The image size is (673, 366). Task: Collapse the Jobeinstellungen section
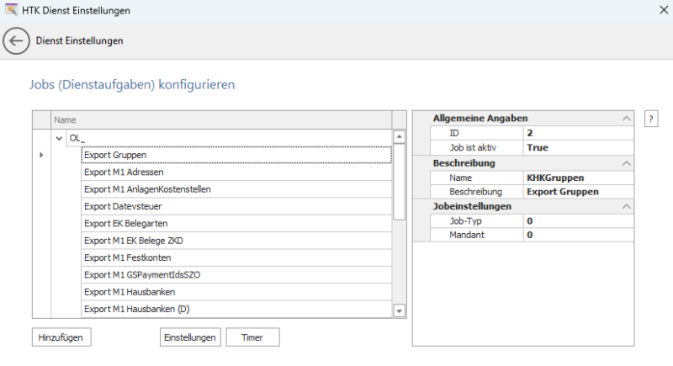625,206
